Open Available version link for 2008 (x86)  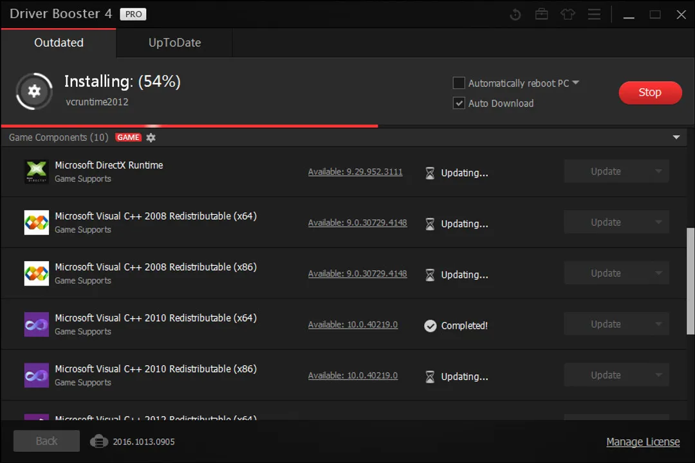[x=357, y=274]
